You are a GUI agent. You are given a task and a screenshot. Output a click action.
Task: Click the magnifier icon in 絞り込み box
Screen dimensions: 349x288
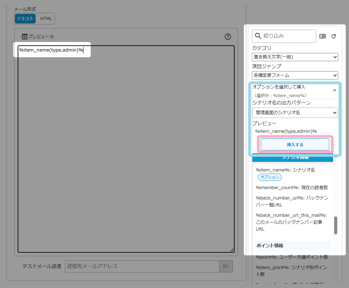(x=258, y=36)
